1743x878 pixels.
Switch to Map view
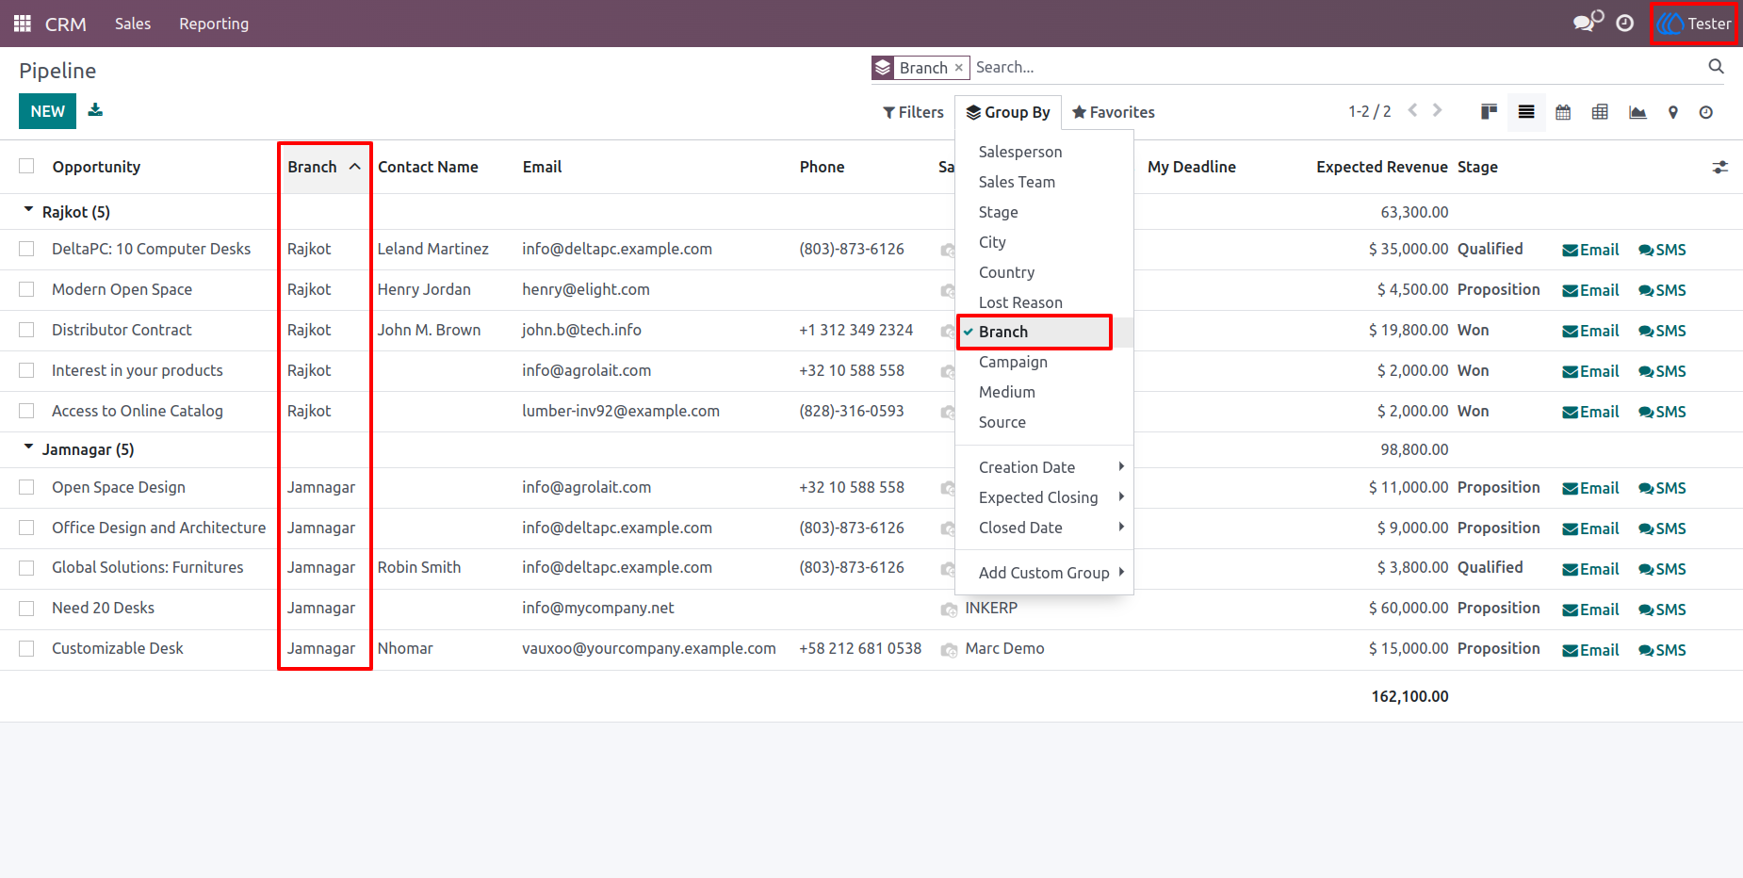pos(1673,112)
